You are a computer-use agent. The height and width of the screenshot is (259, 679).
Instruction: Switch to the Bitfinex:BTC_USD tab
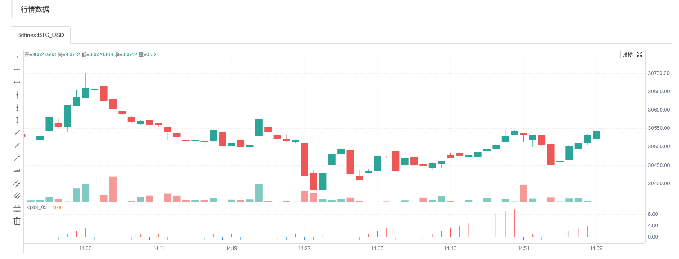[40, 35]
